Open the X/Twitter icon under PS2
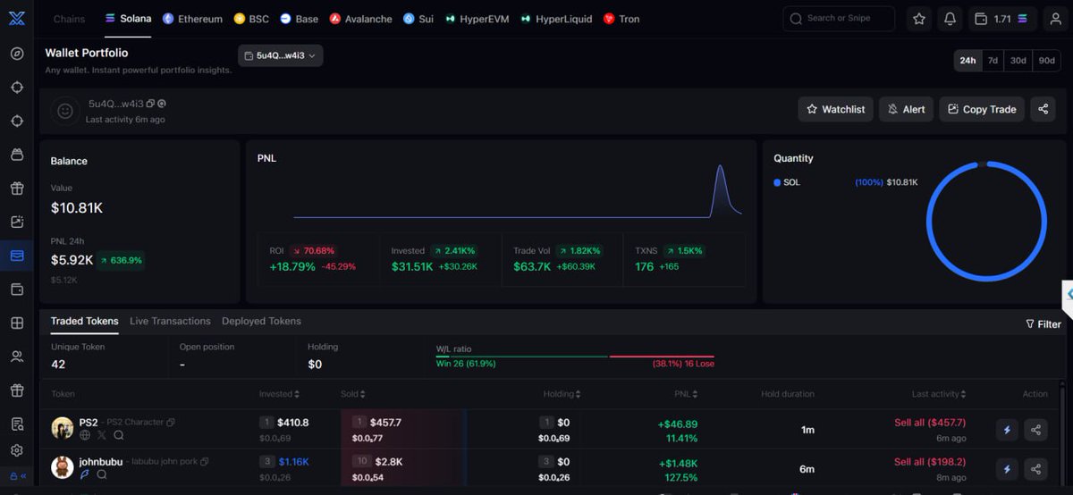The height and width of the screenshot is (495, 1073). pos(101,435)
